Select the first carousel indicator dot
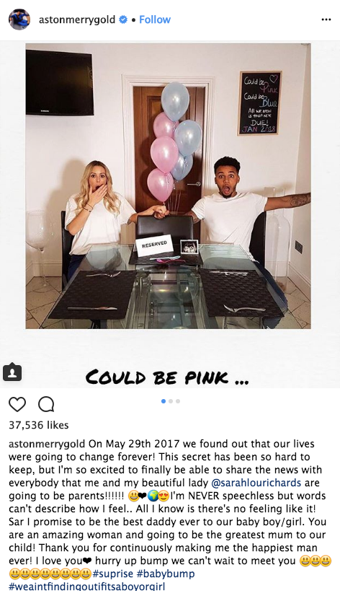 [164, 401]
